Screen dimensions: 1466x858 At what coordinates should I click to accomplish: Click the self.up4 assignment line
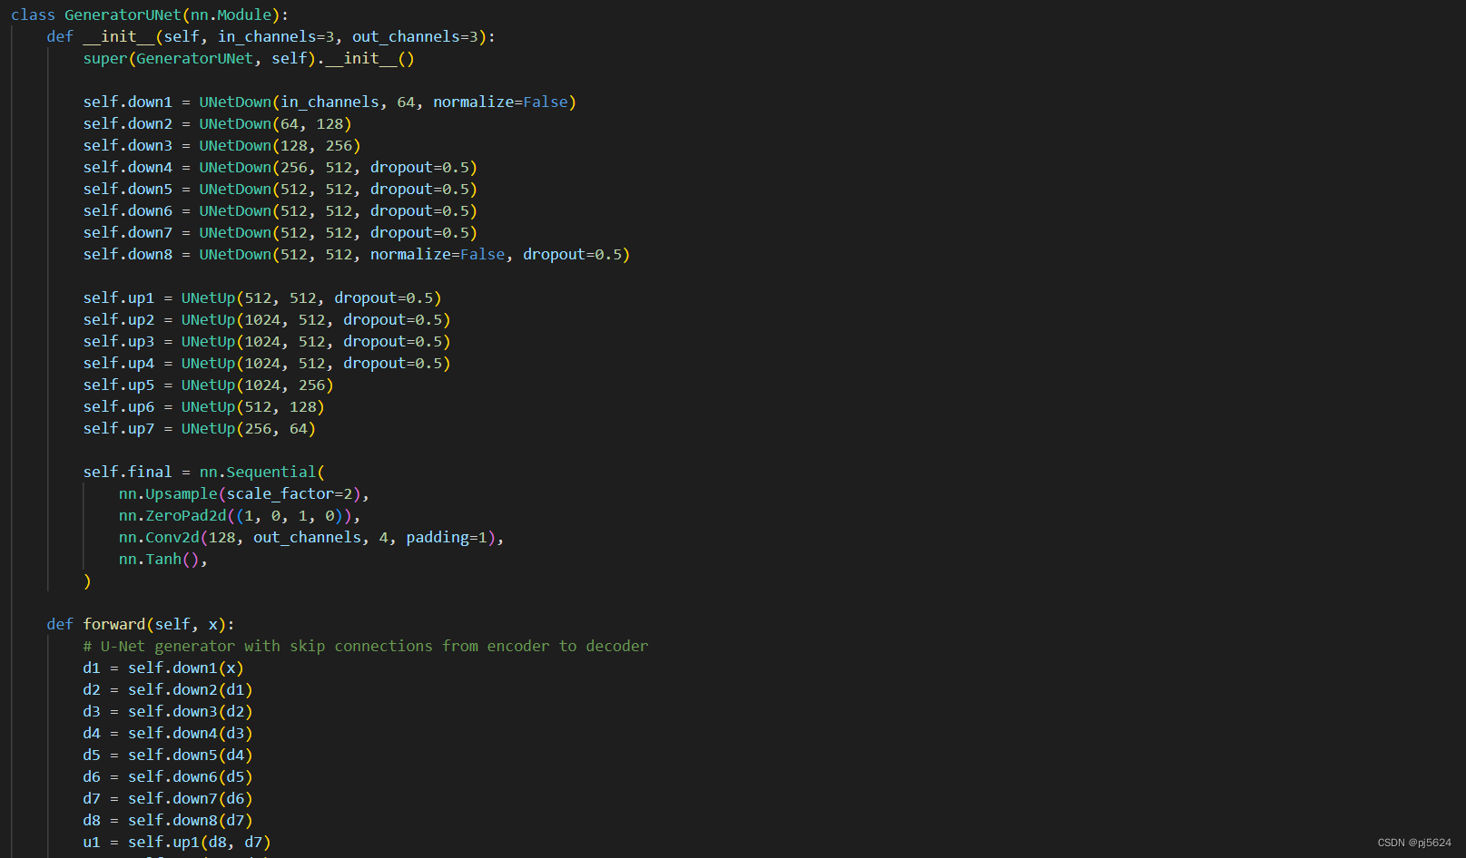coord(267,363)
